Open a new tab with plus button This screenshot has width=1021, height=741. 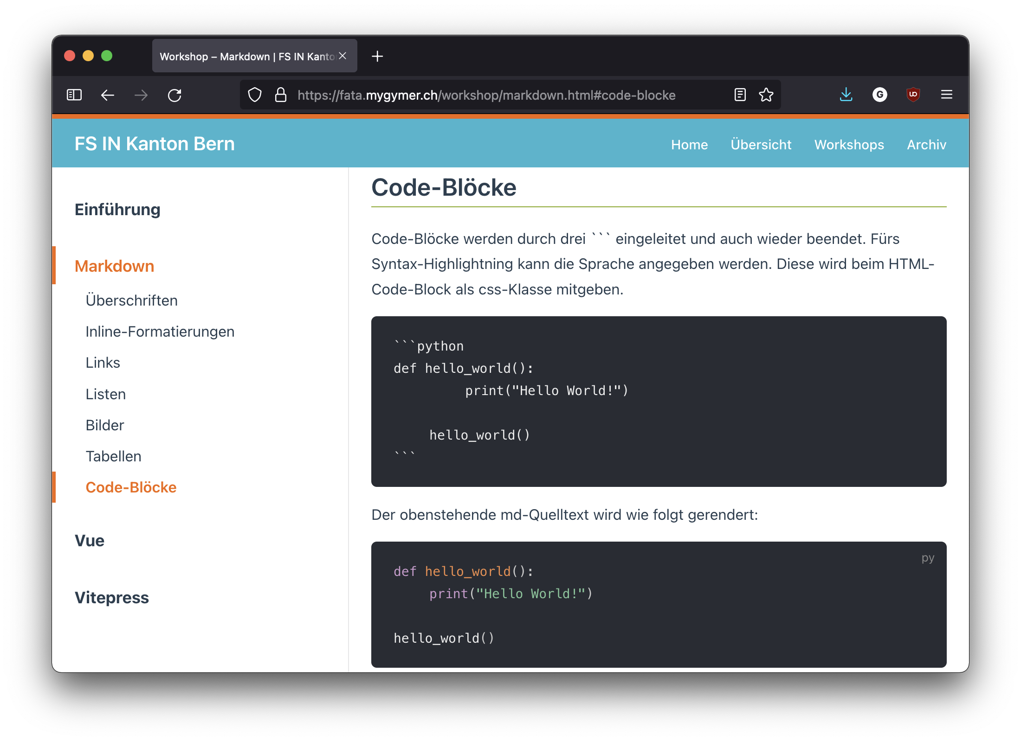(377, 56)
